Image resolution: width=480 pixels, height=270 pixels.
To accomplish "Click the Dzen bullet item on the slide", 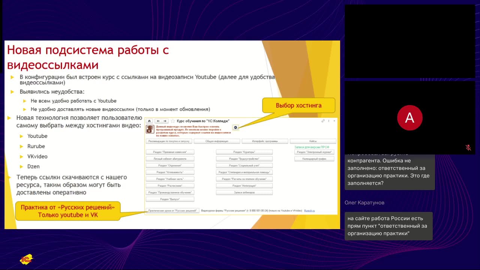I will coord(33,166).
